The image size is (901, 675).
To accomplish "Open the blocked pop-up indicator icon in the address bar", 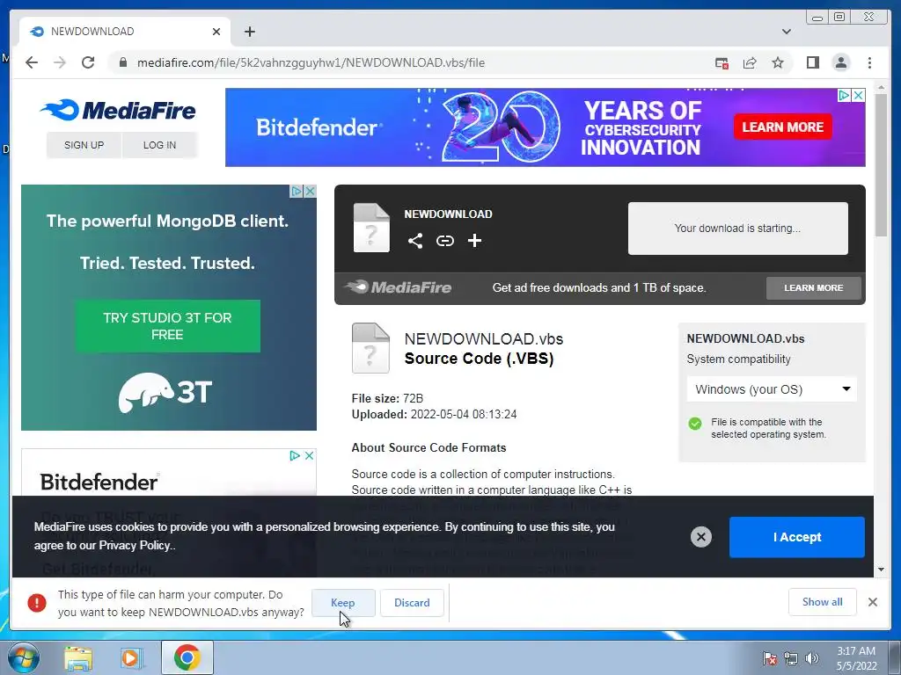I will (722, 63).
